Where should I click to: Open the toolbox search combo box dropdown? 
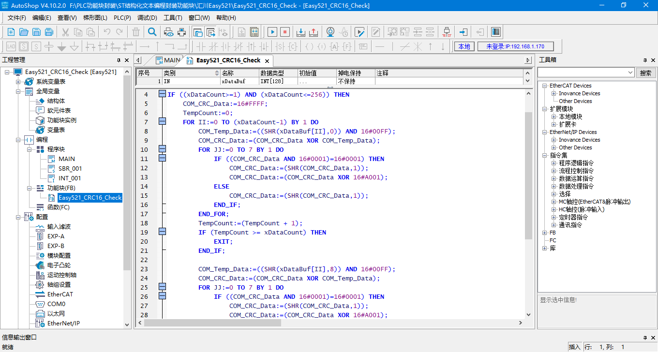(630, 73)
